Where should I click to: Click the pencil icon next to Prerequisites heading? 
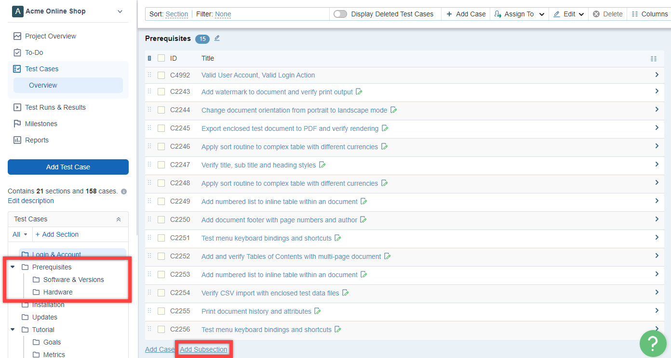tap(217, 38)
